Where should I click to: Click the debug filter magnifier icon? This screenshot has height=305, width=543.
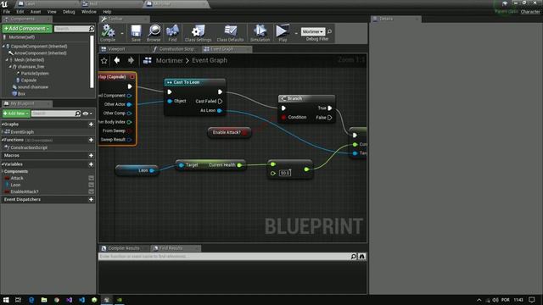329,31
